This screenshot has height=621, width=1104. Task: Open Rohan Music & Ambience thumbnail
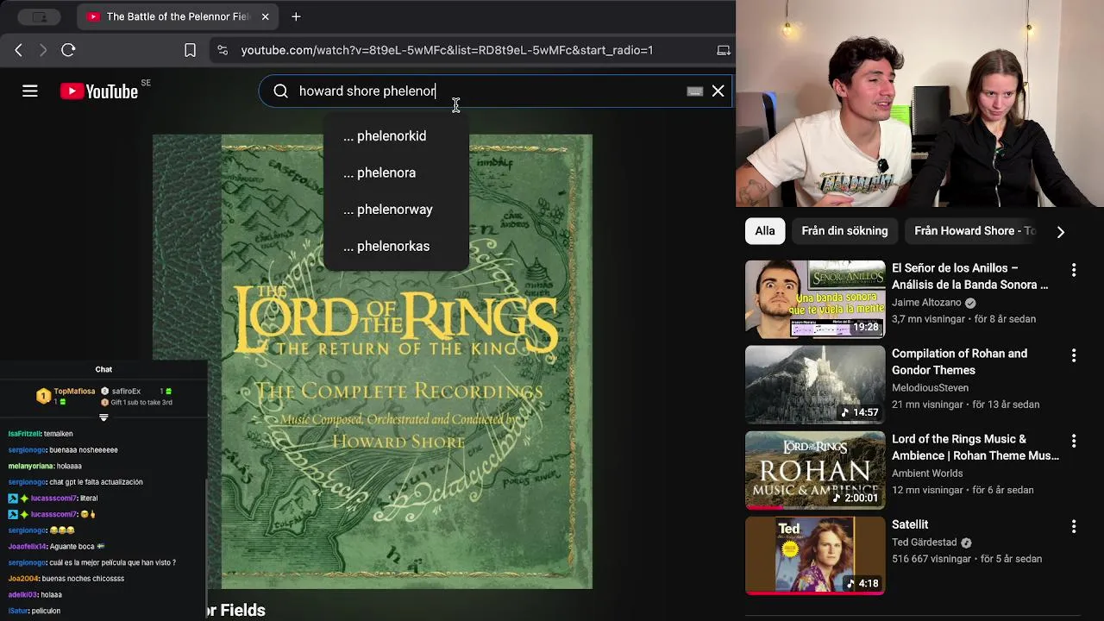click(x=815, y=470)
